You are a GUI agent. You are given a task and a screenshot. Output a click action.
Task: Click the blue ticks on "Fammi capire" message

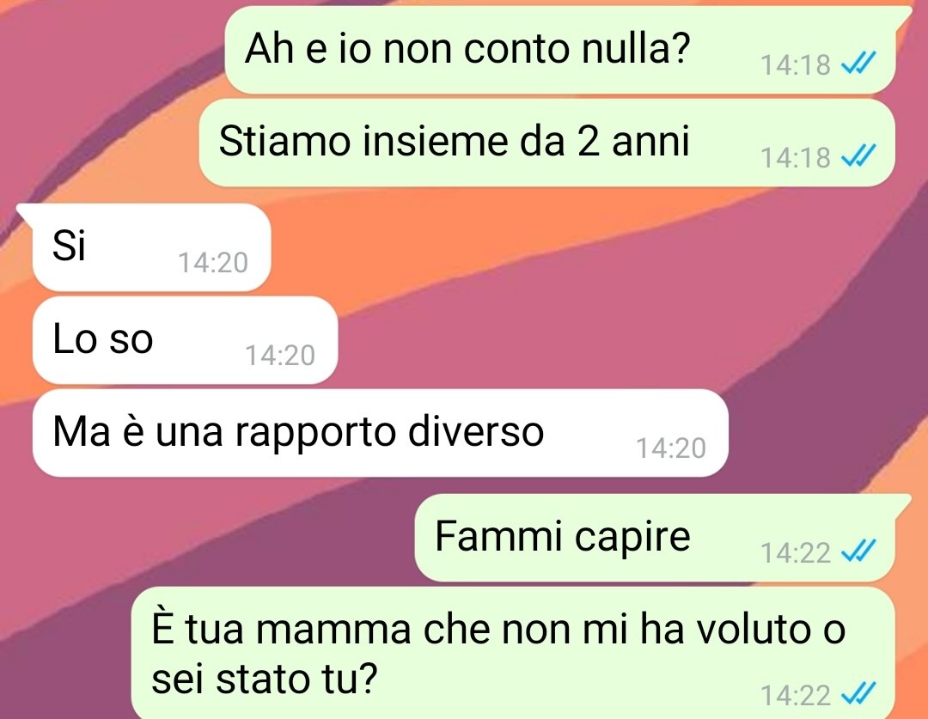point(858,552)
